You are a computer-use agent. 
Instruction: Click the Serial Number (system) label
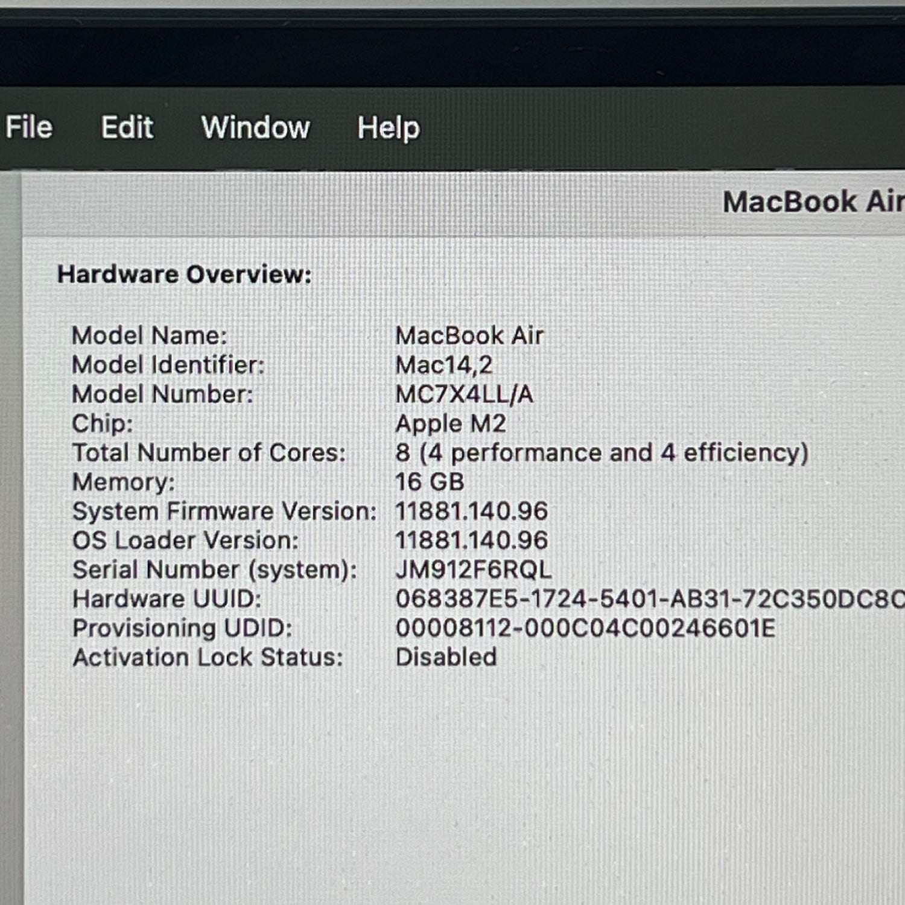pyautogui.click(x=215, y=570)
